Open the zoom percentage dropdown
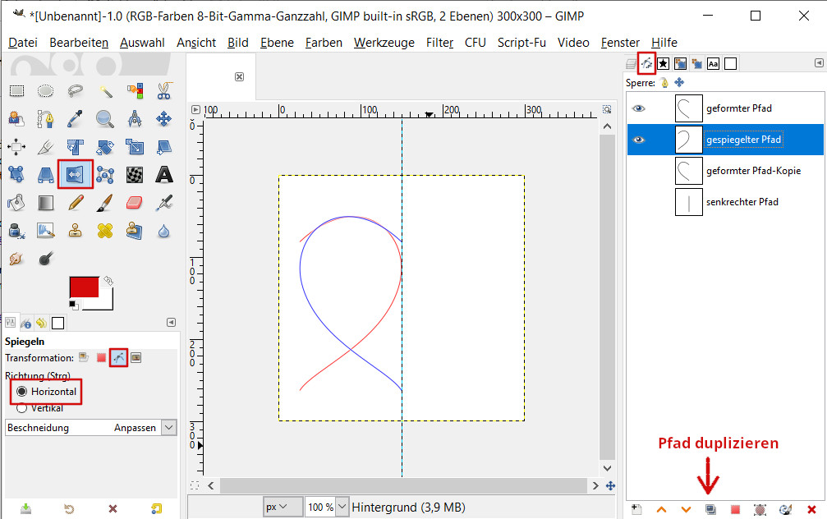The image size is (827, 519). 342,507
